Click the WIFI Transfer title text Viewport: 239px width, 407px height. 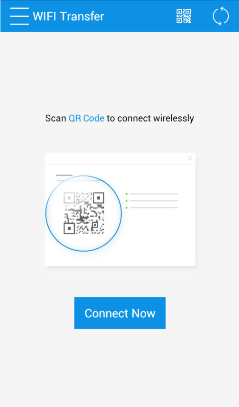[69, 16]
